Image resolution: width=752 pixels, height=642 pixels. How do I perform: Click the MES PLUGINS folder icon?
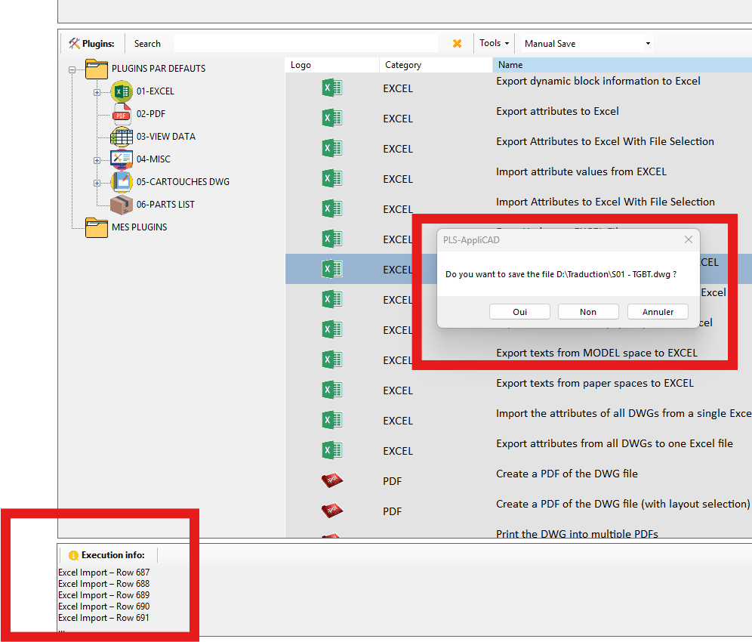click(97, 227)
